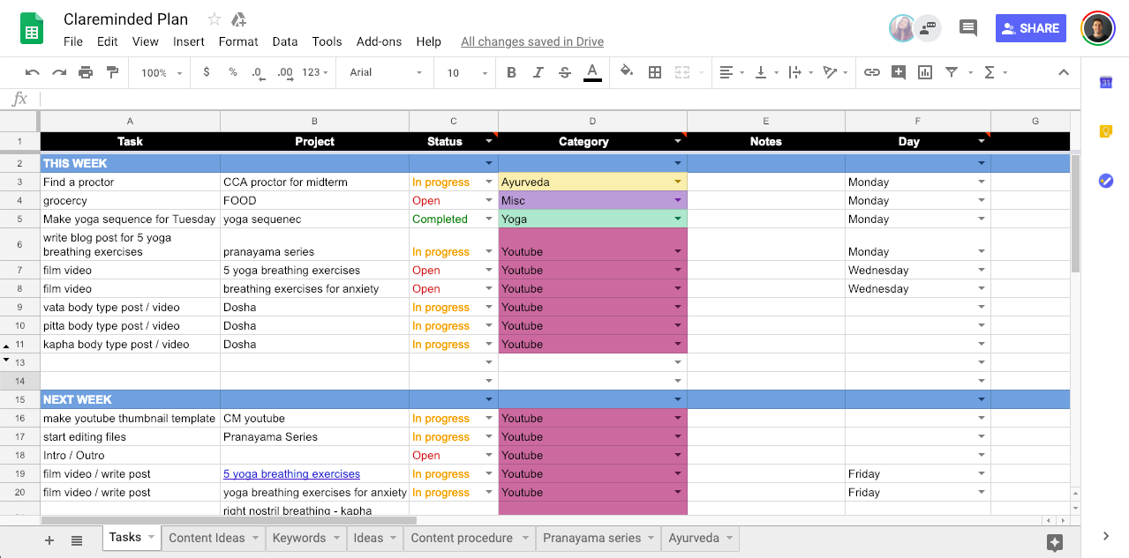Open Google Calendar side panel
Image resolution: width=1129 pixels, height=558 pixels.
tap(1105, 83)
